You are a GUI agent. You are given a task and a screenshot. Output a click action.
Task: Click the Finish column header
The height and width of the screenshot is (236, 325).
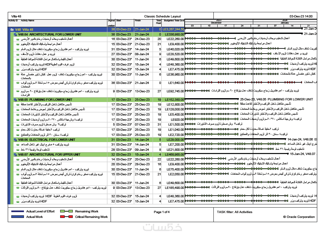click(x=138, y=20)
